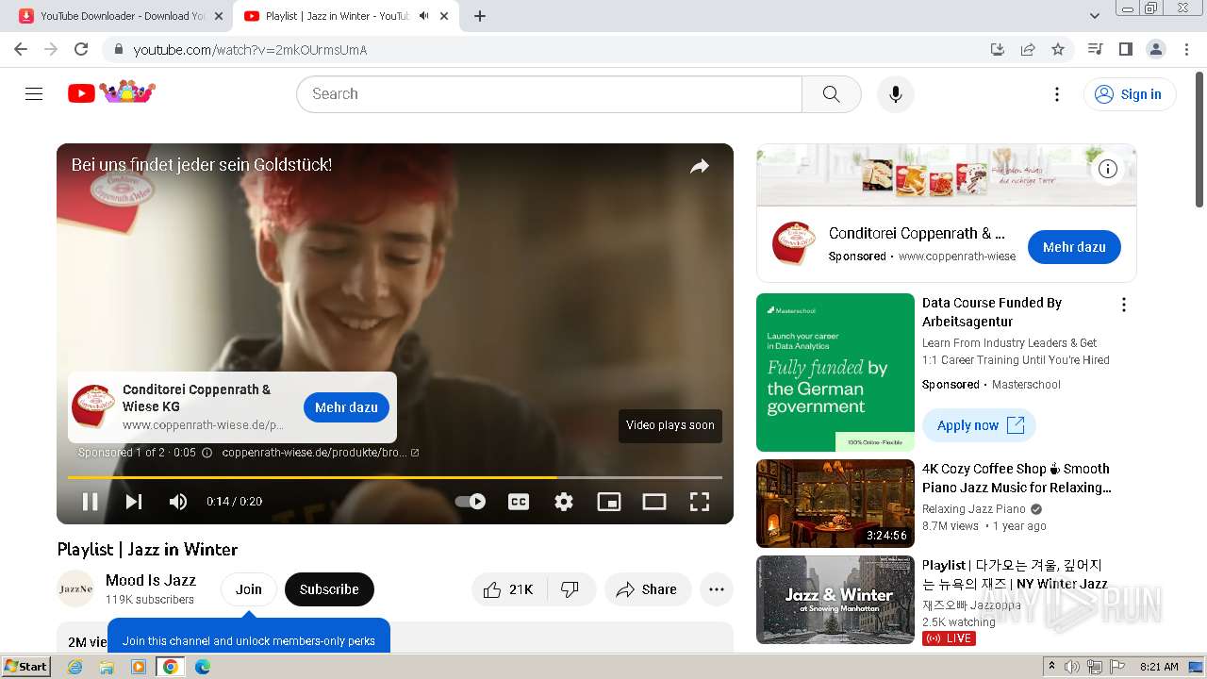Open 4K Cozy Coffee Shop video thumbnail
Image resolution: width=1207 pixels, height=679 pixels.
[x=835, y=504]
